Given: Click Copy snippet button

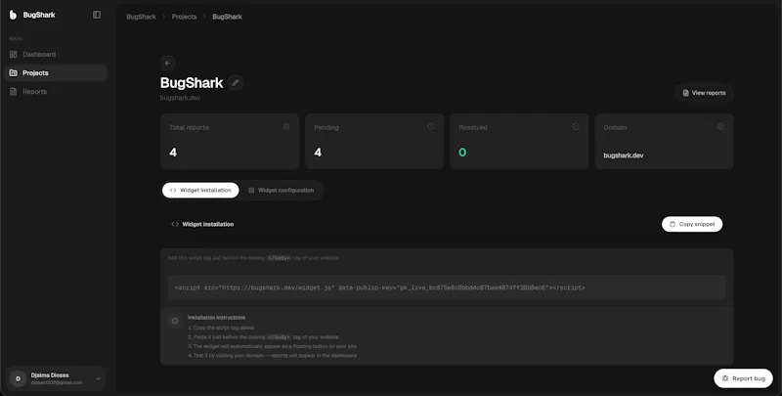Looking at the screenshot, I should click(692, 224).
